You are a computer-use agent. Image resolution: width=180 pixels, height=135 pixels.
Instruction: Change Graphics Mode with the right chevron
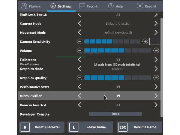[156, 69]
